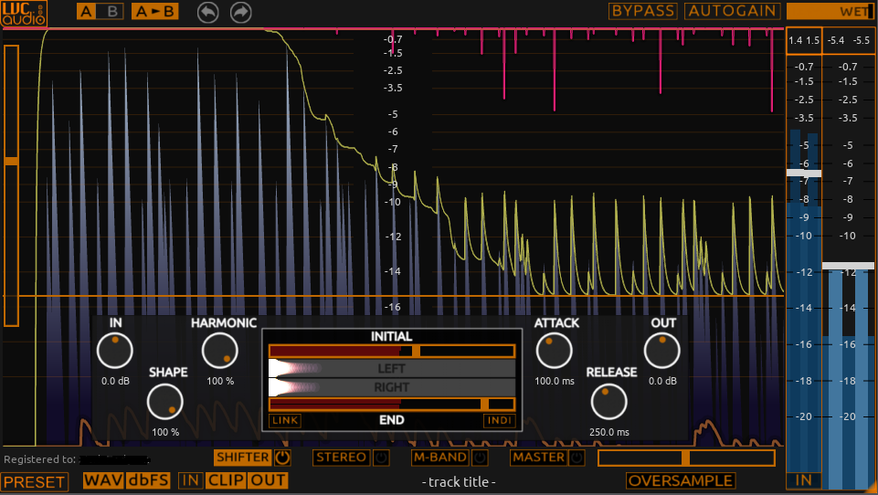Screen dimensions: 878x495
Task: Toggle the M-BAND power icon
Action: point(480,458)
